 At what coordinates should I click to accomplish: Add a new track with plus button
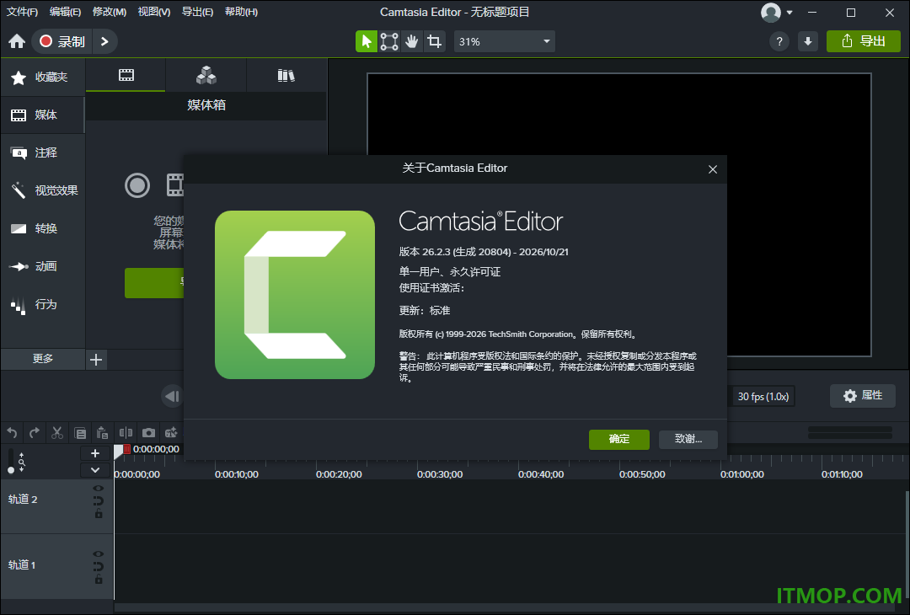[x=95, y=453]
